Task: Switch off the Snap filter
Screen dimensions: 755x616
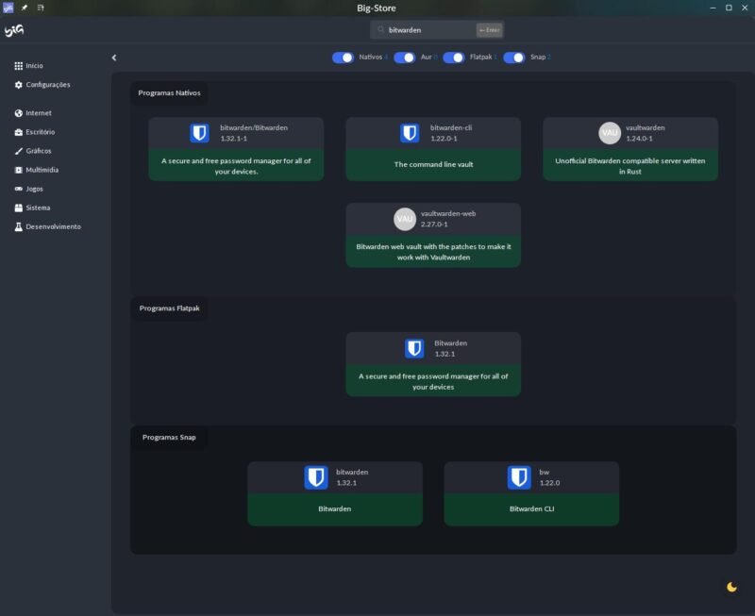Action: click(x=514, y=58)
